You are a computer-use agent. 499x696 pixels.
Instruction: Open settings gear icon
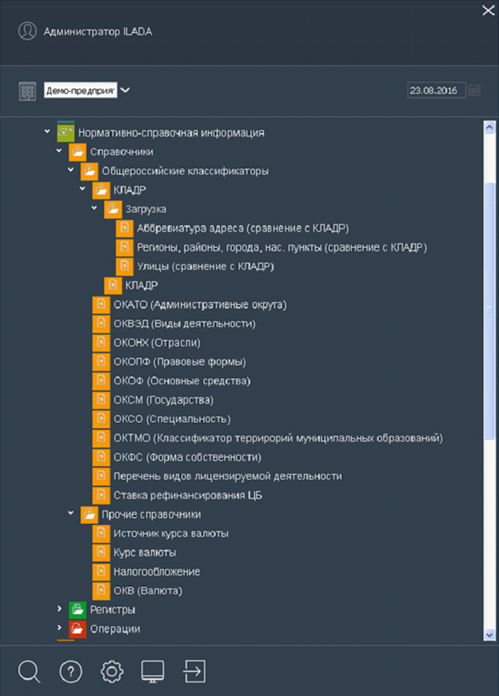[112, 671]
